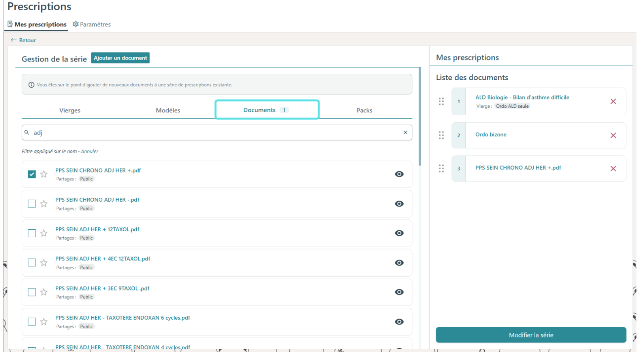
Task: Uncheck PPS SEIN CHRONO ADJ HER +.pdf checkbox
Action: (32, 174)
